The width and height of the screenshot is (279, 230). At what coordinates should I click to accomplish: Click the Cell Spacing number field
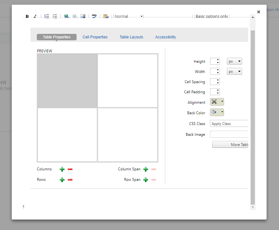215,82
